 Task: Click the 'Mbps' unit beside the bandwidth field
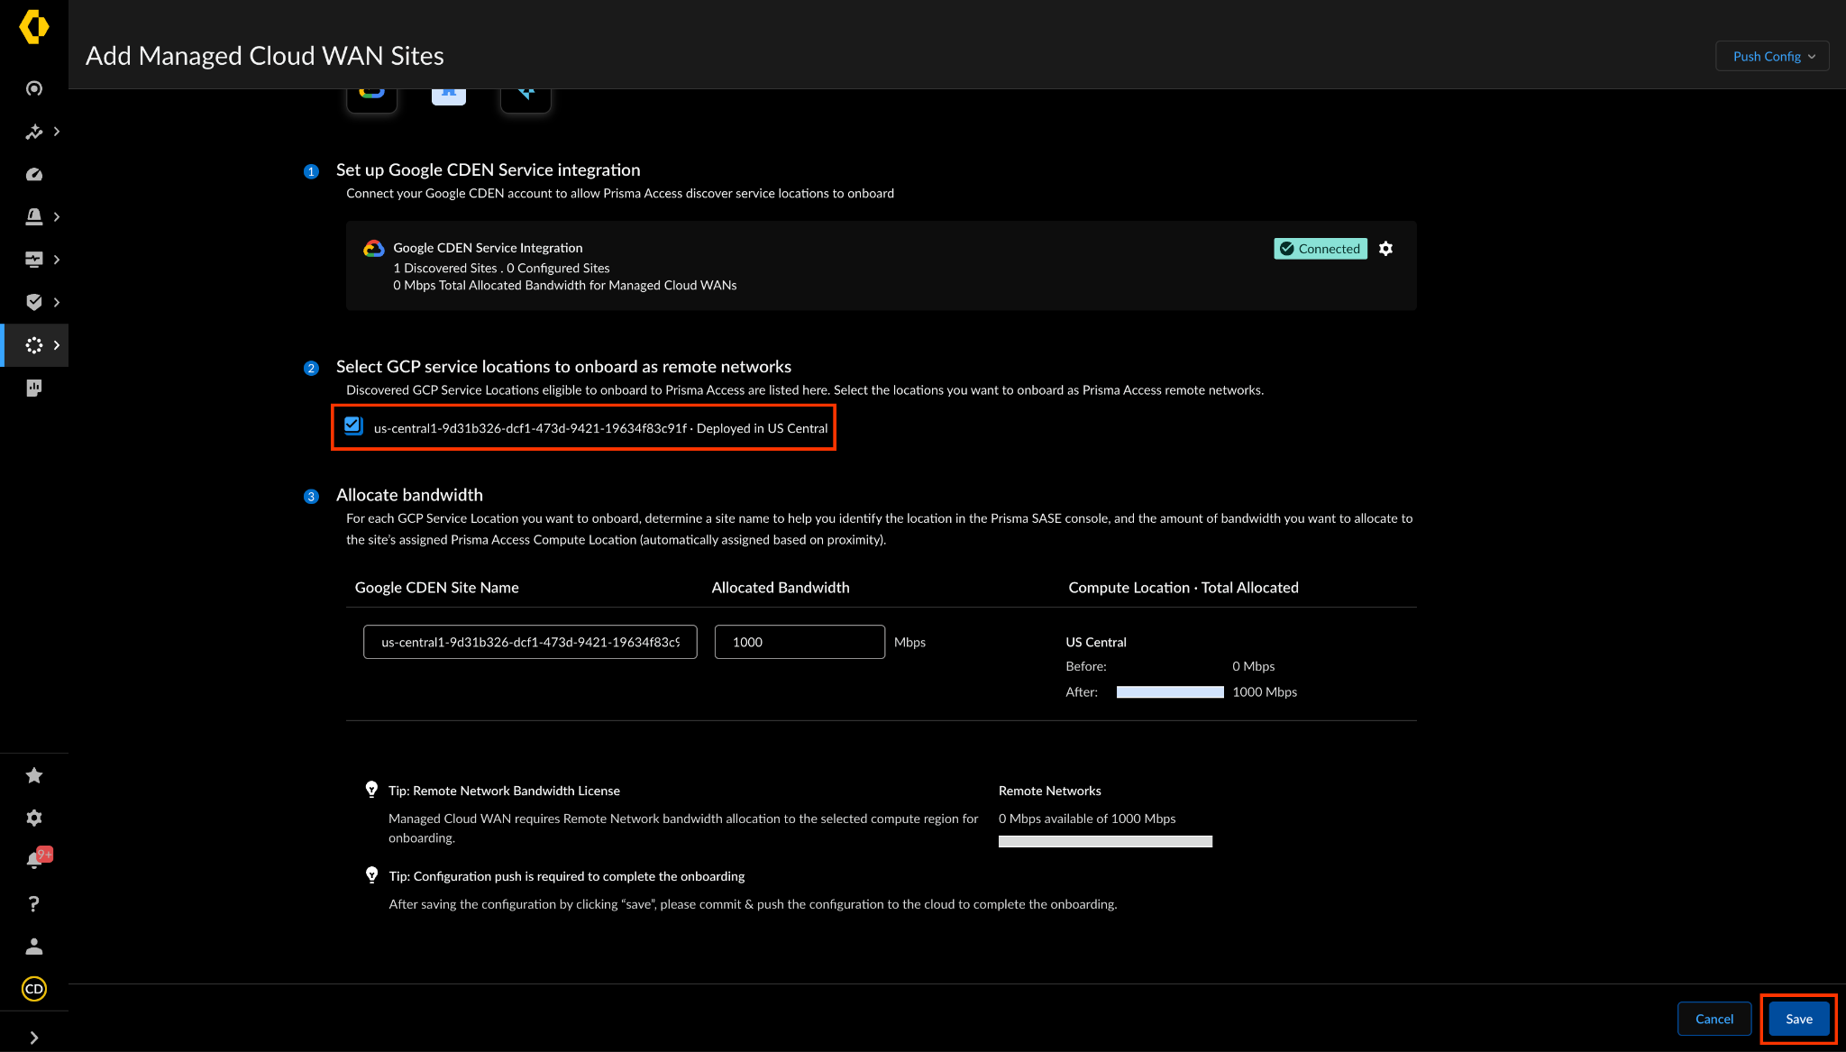[x=909, y=642]
